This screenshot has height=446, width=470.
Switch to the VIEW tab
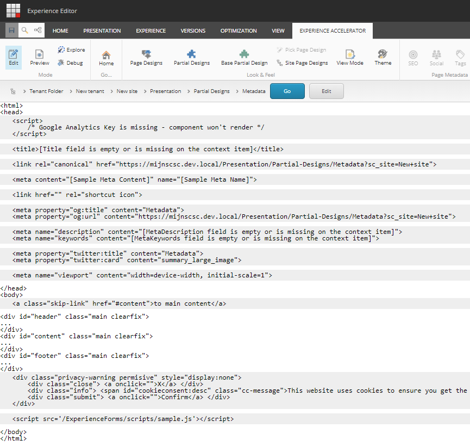(278, 30)
